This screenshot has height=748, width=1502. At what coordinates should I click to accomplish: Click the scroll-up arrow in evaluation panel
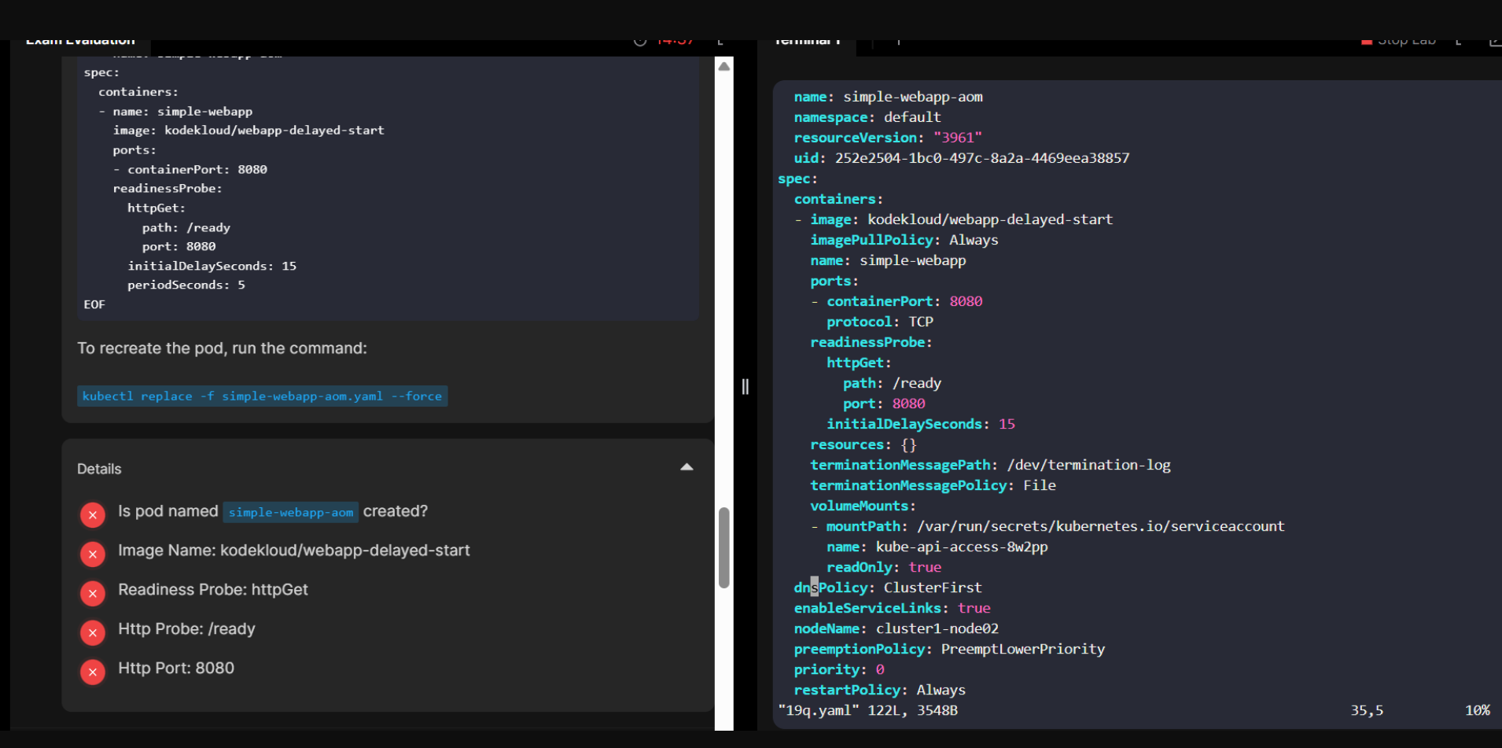coord(724,67)
